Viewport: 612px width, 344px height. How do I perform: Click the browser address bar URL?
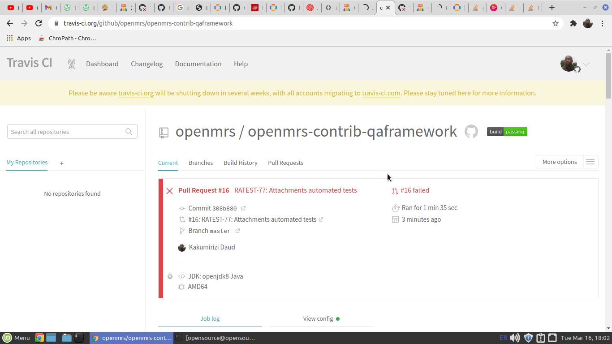coord(148,23)
